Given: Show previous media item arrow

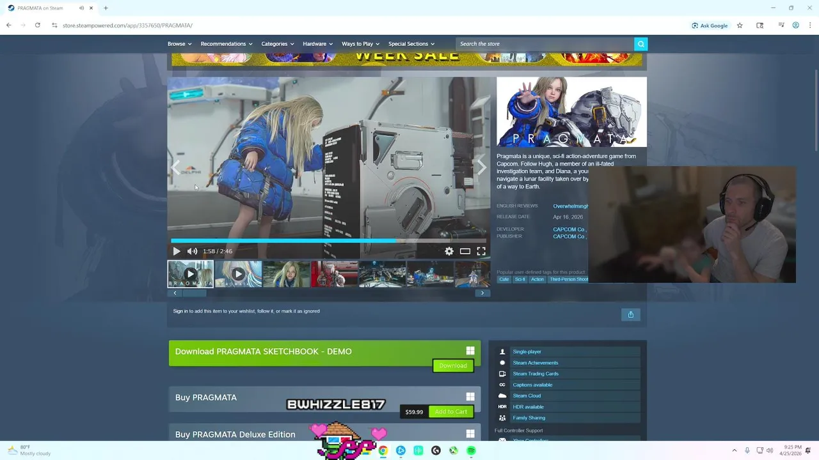Looking at the screenshot, I should point(177,167).
